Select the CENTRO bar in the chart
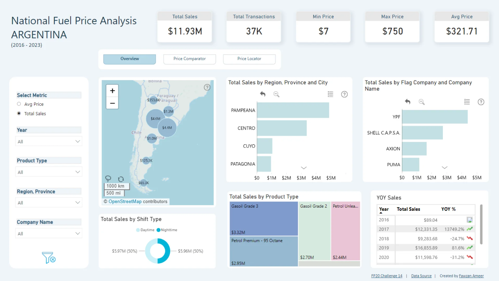 [282, 128]
